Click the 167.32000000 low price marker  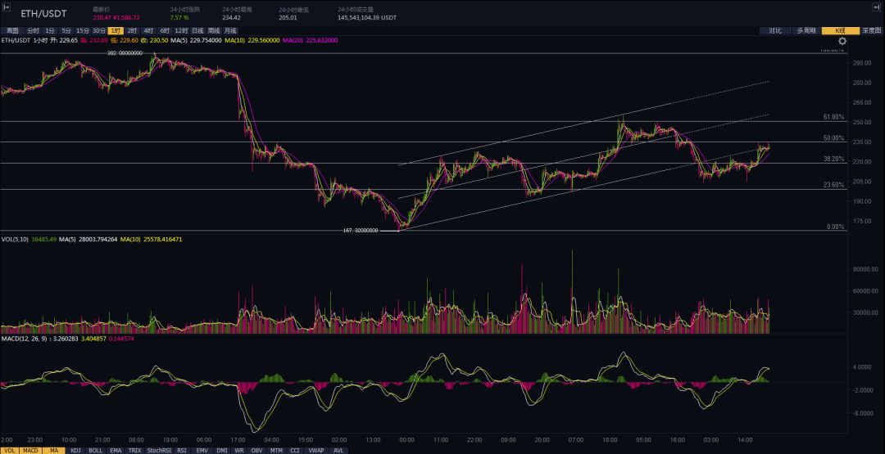coord(360,231)
